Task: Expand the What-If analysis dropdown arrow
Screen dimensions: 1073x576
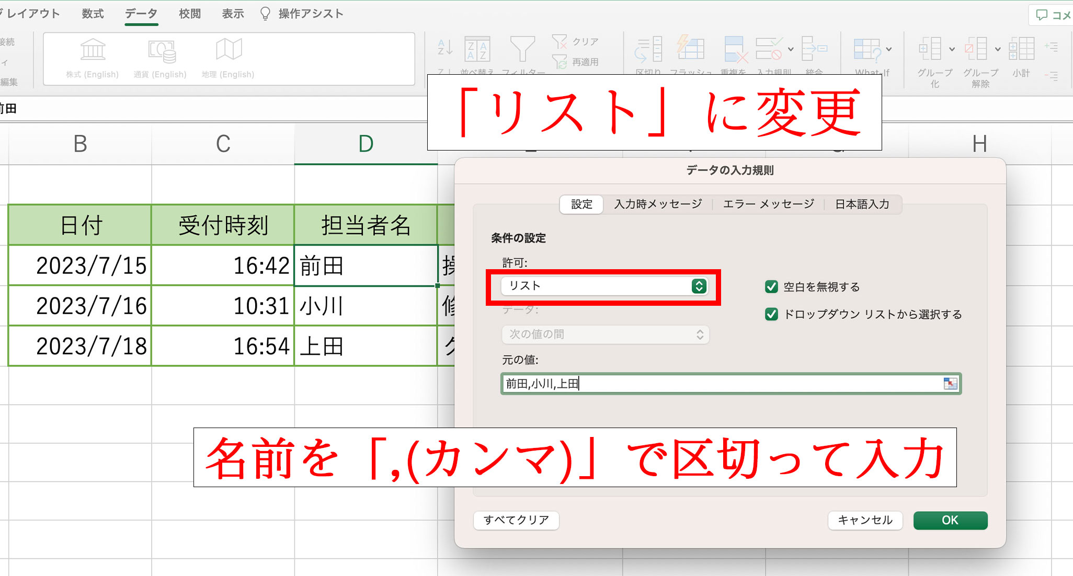Action: [x=889, y=50]
